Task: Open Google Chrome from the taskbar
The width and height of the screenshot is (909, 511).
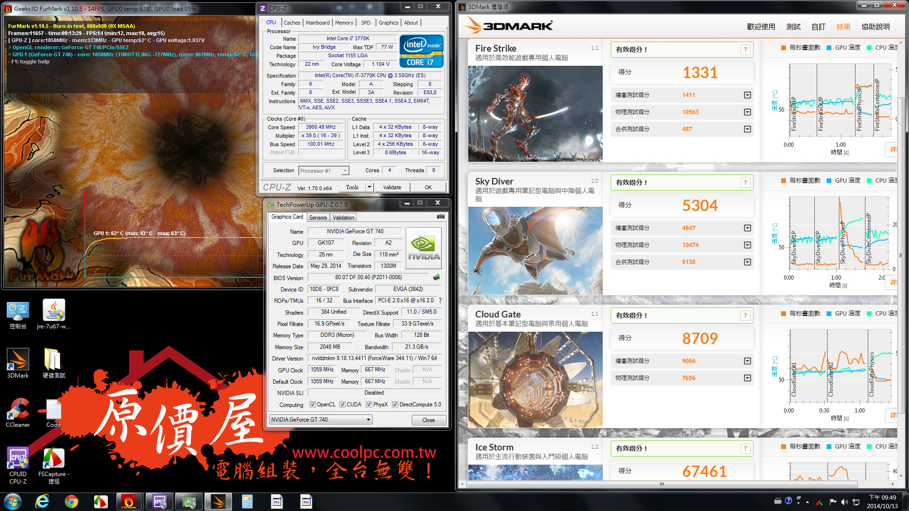Action: [71, 502]
